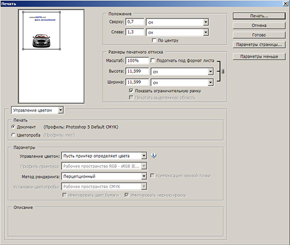Click the Высота value field
The image size is (290, 245).
[x=137, y=71]
